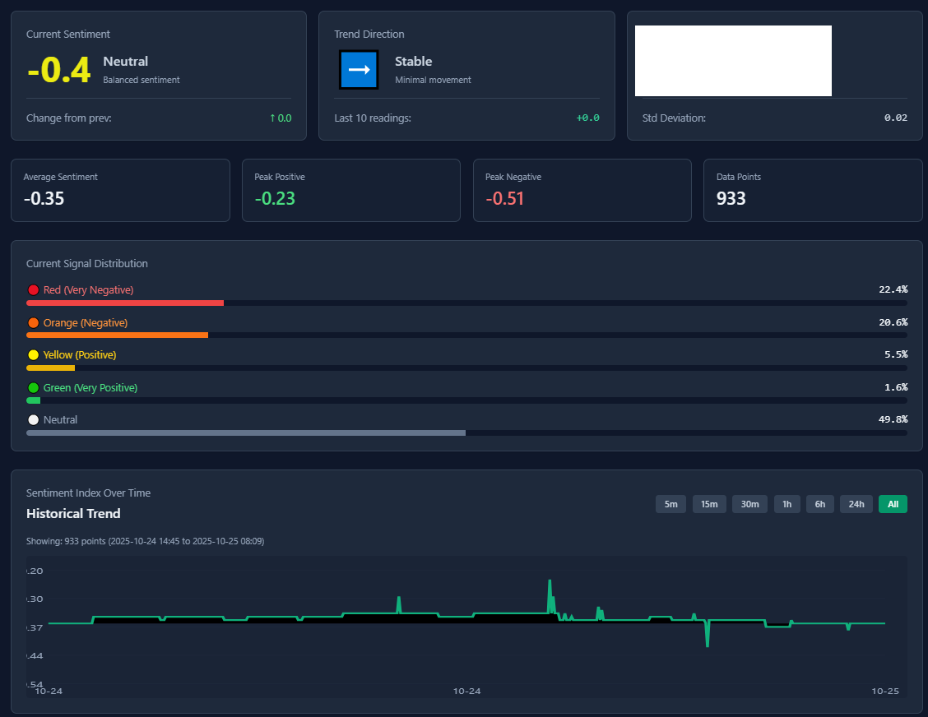The image size is (928, 717).
Task: Click the 20.6% percentage
Action: 893,322
